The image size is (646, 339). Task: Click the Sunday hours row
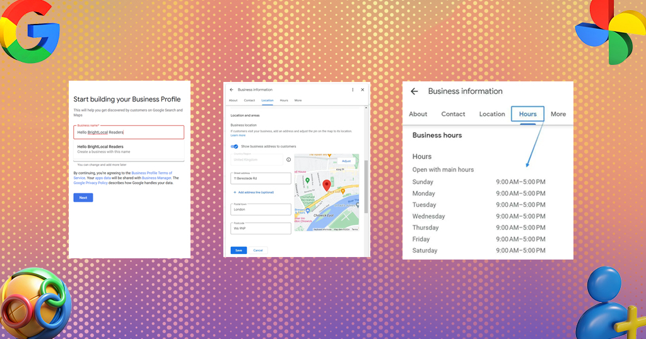point(479,182)
